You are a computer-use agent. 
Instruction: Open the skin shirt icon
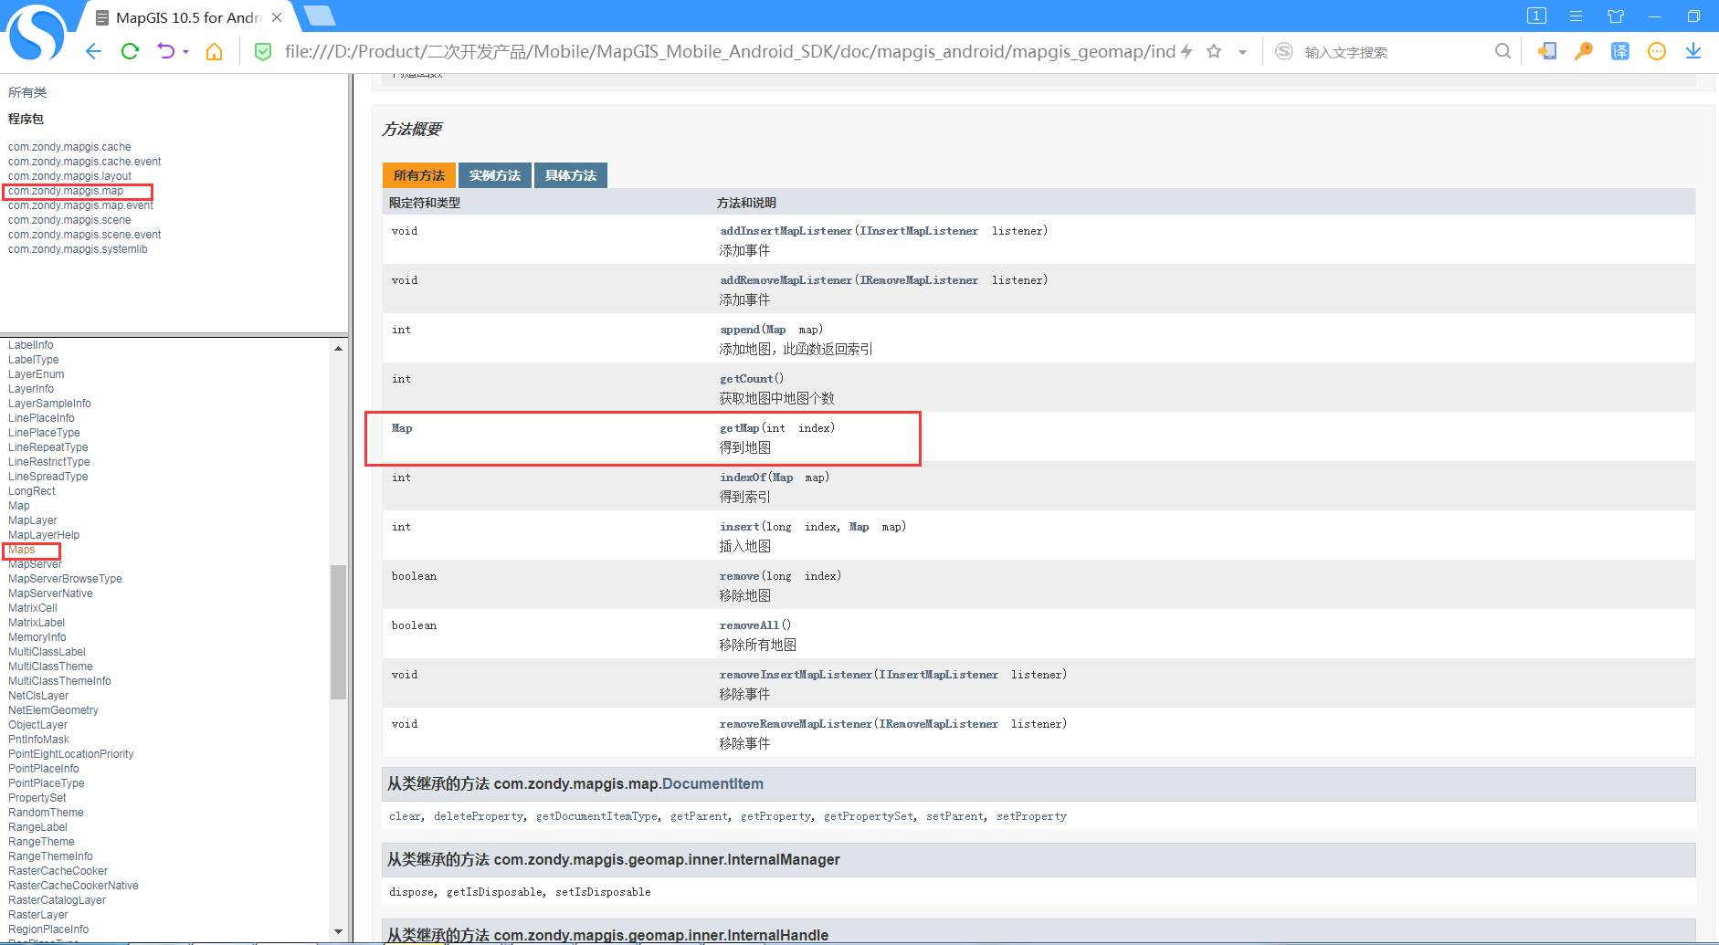point(1615,16)
